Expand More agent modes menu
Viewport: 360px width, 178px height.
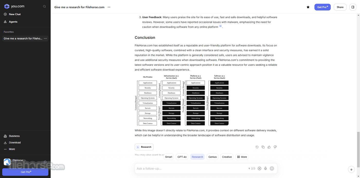(x=242, y=157)
